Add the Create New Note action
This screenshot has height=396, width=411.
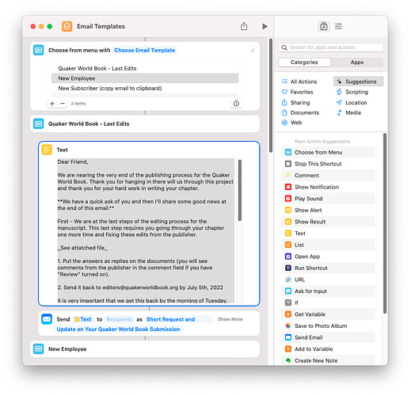point(328,360)
